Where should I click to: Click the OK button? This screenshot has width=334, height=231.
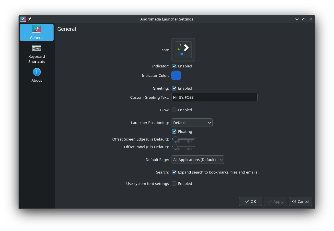[x=250, y=201]
